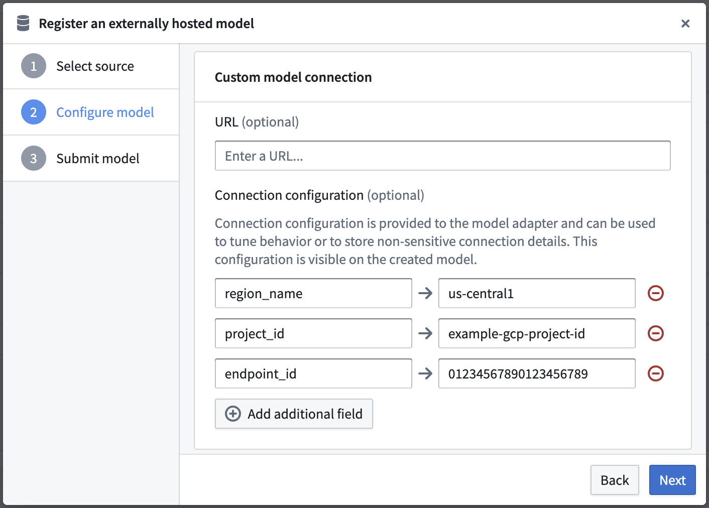The width and height of the screenshot is (709, 508).
Task: Edit the 01234567890123456789 value field
Action: (x=537, y=373)
